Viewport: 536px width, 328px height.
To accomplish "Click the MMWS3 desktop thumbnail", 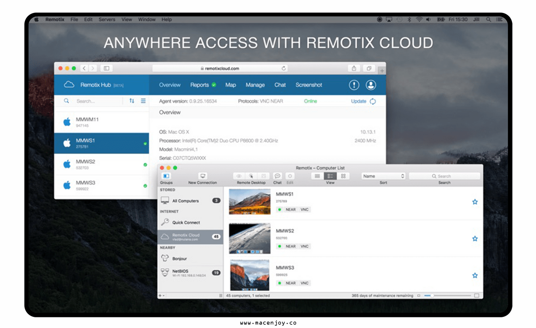I will [250, 275].
